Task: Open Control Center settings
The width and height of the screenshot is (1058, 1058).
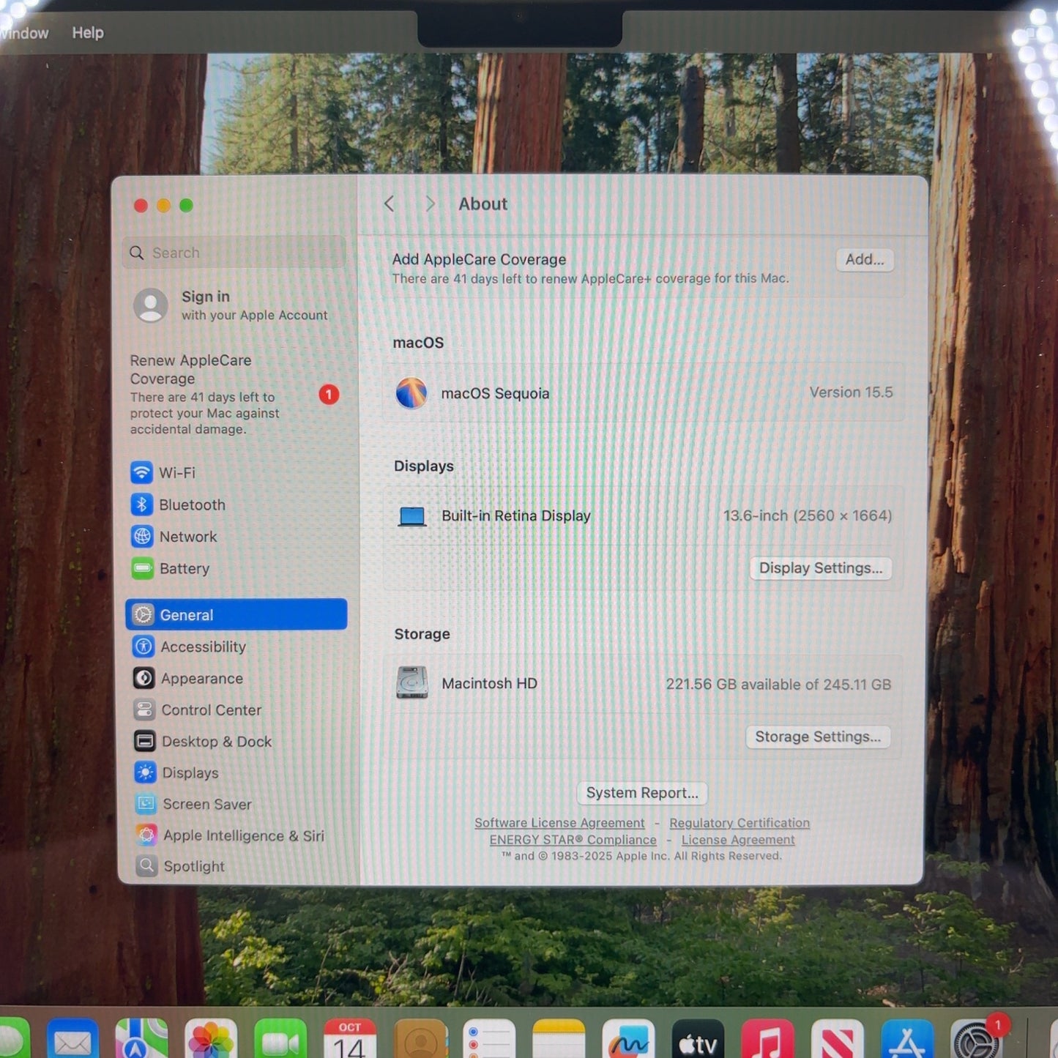Action: [x=210, y=710]
